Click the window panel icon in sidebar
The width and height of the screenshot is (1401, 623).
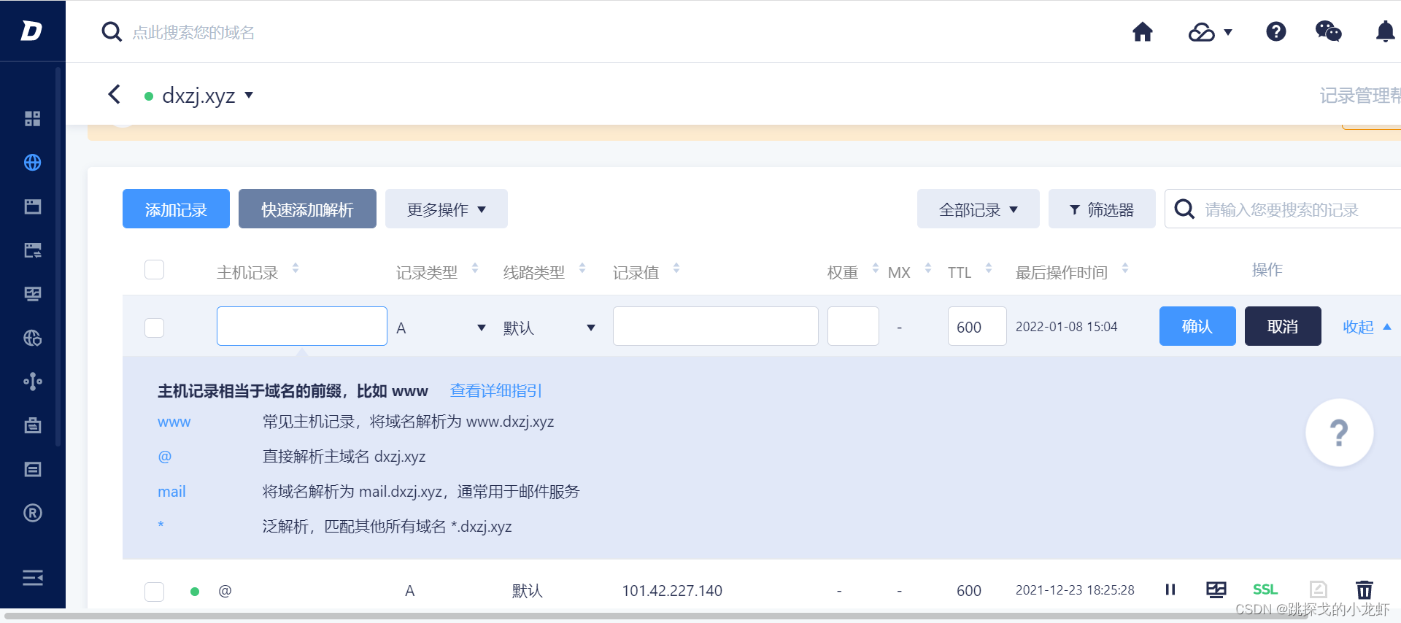pyautogui.click(x=33, y=206)
